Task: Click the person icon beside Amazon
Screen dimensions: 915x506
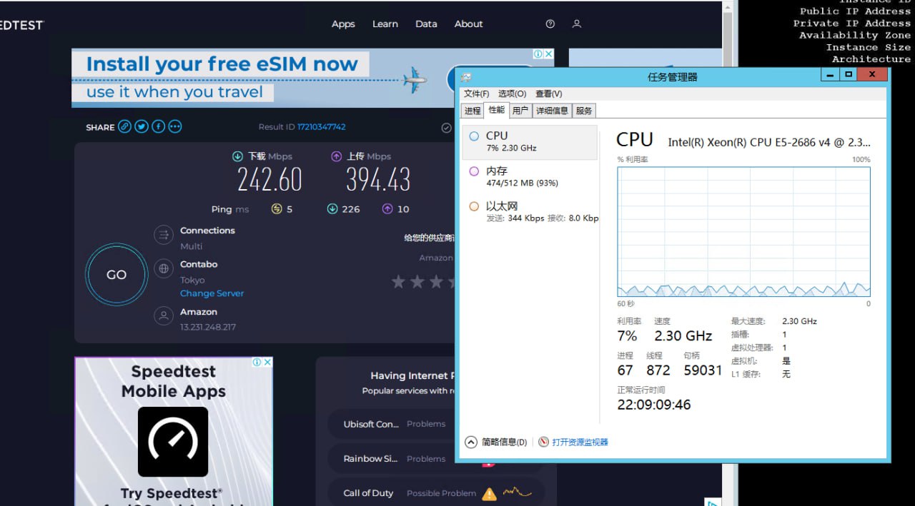Action: (x=164, y=315)
